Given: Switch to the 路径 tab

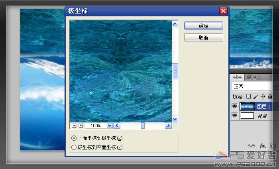Looking at the screenshot, I should pyautogui.click(x=252, y=77).
